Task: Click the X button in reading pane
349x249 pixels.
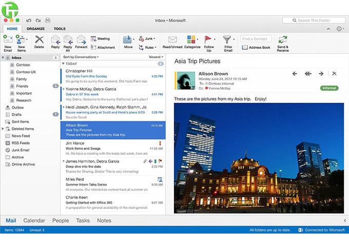Action: (334, 74)
